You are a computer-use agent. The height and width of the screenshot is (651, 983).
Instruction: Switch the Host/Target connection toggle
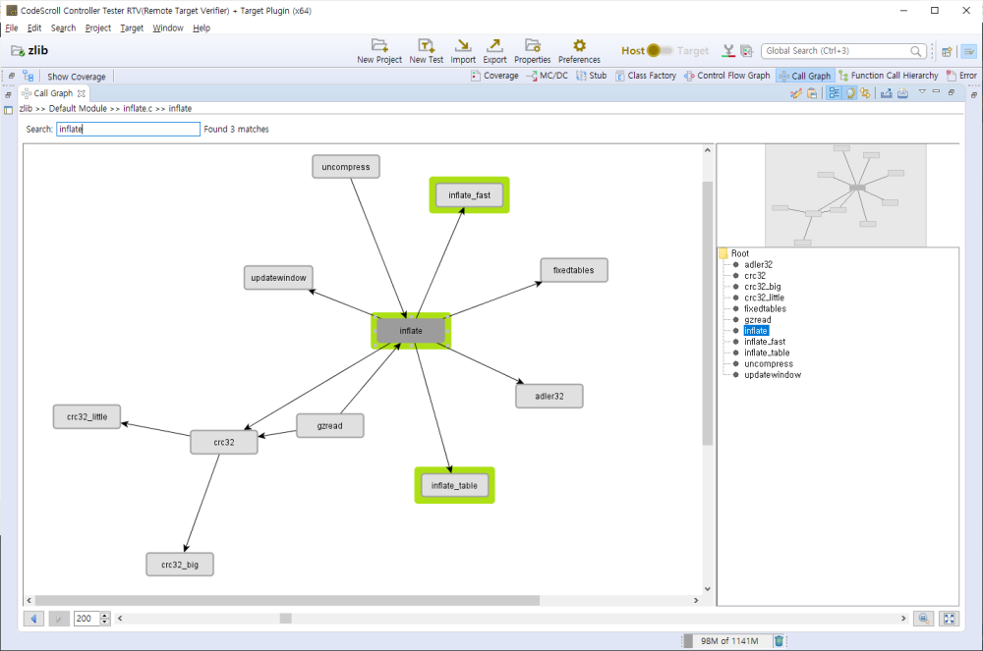(x=661, y=50)
